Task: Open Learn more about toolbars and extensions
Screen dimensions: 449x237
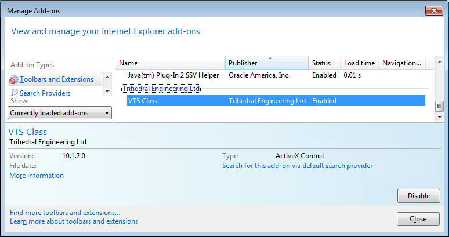Action: coord(74,221)
